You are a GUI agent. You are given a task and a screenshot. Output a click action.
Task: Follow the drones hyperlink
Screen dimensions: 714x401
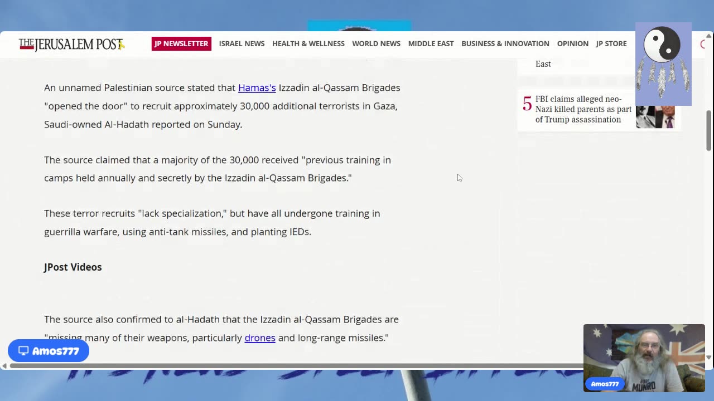coord(260,338)
